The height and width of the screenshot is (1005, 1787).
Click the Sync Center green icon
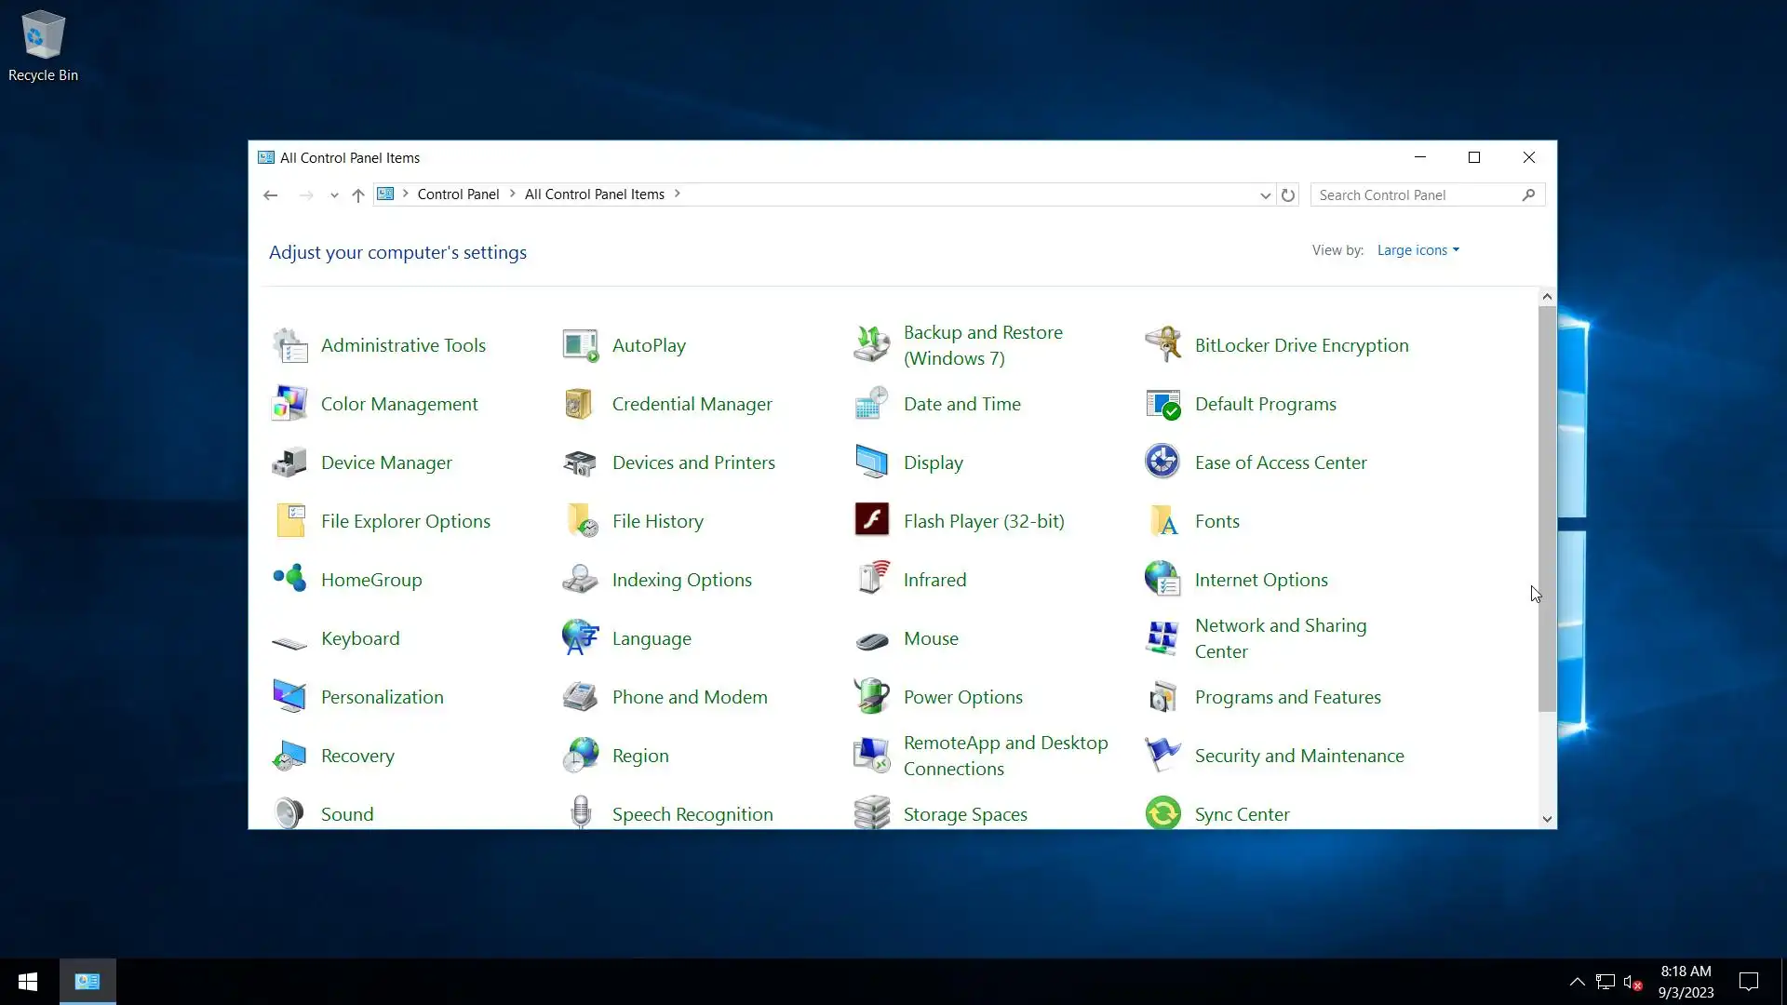tap(1162, 813)
